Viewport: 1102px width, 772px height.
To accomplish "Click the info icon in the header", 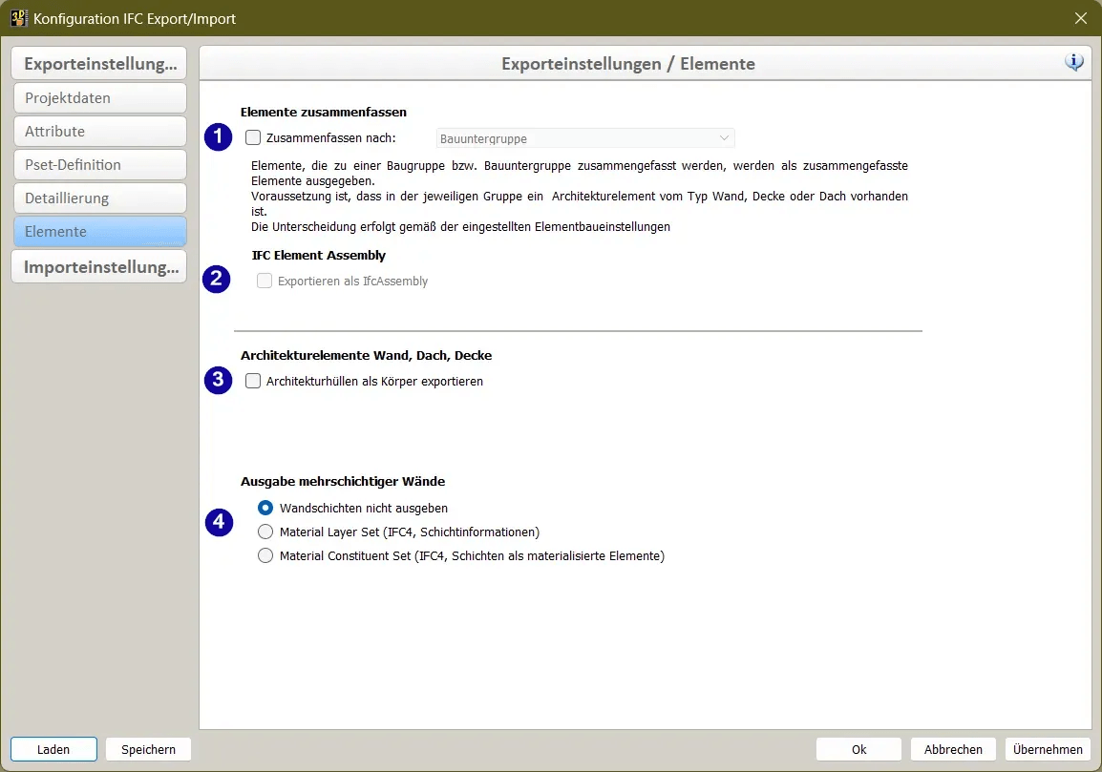I will 1073,60.
